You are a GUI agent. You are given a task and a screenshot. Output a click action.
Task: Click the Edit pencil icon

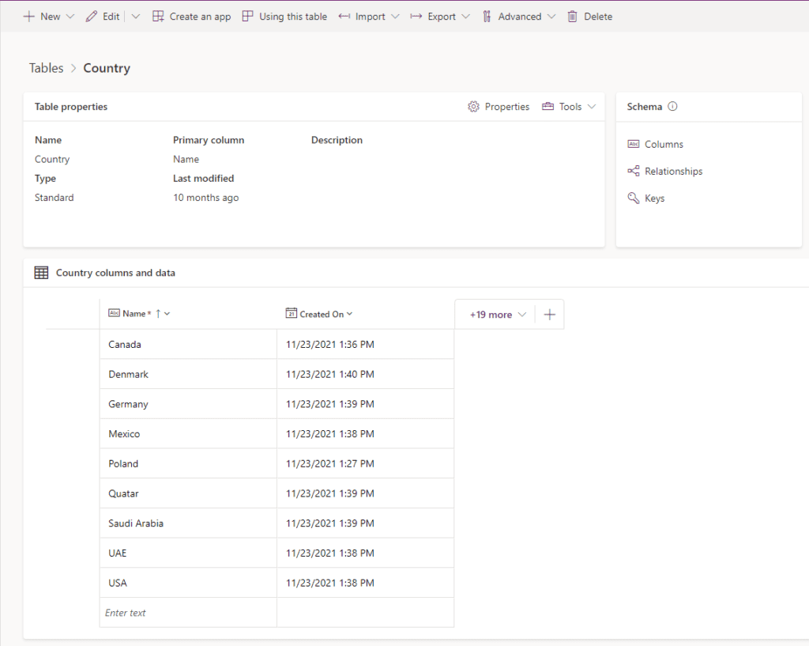tap(92, 17)
